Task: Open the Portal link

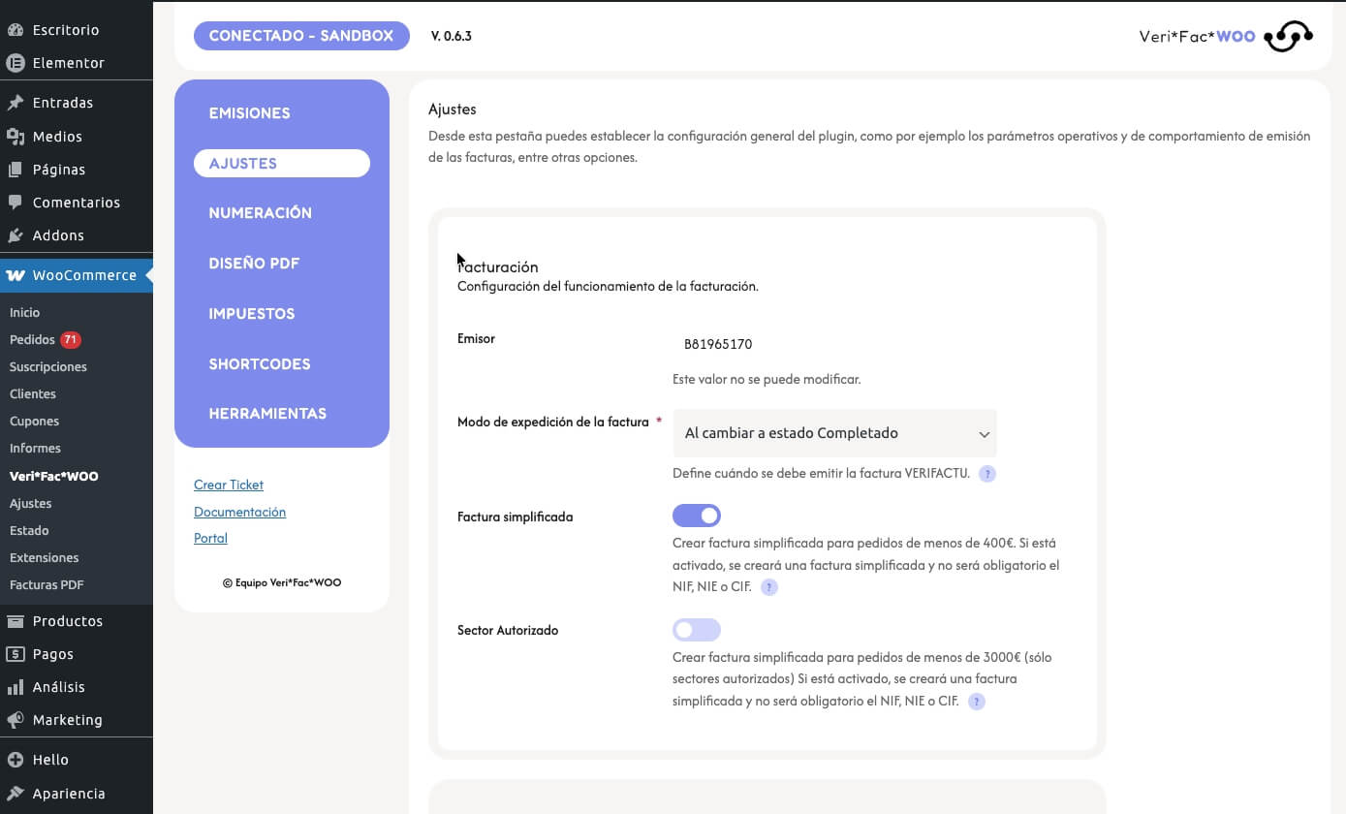Action: click(210, 538)
